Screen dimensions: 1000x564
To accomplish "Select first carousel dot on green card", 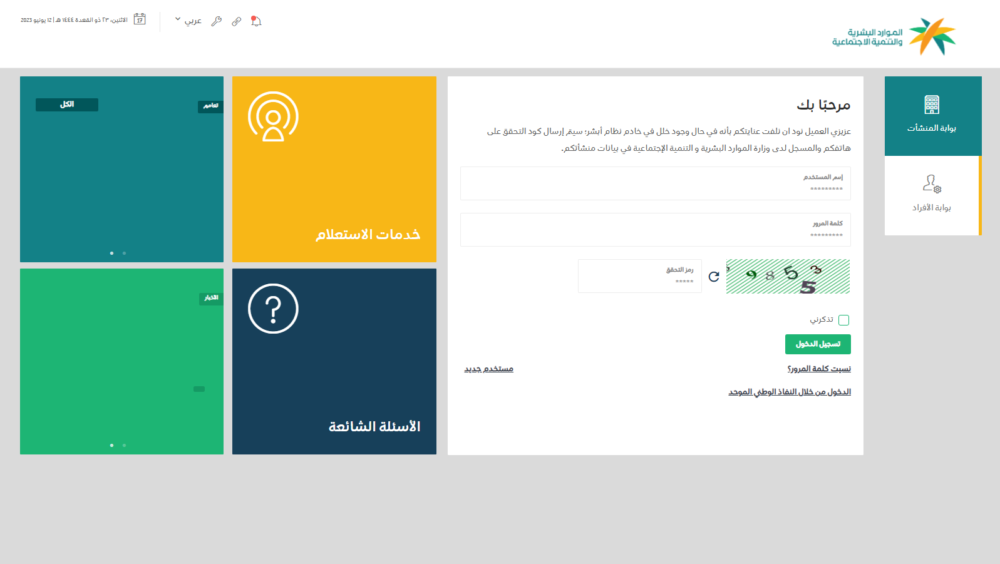I will tap(111, 445).
